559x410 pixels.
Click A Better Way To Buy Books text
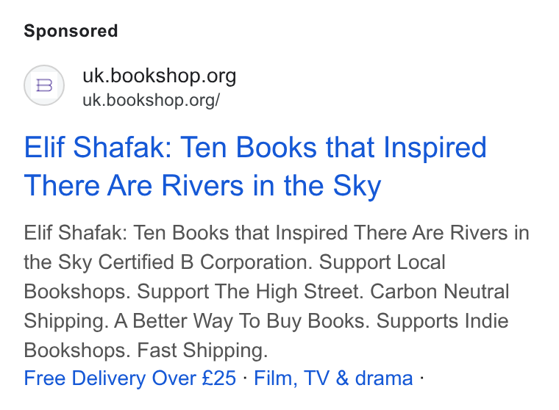tap(242, 320)
